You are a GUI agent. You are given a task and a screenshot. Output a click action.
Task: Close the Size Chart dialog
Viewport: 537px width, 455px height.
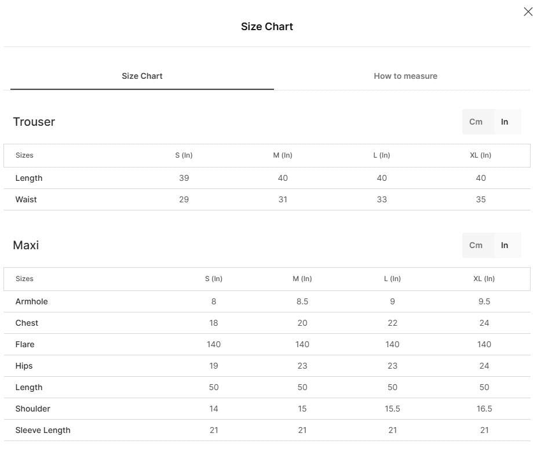click(528, 12)
